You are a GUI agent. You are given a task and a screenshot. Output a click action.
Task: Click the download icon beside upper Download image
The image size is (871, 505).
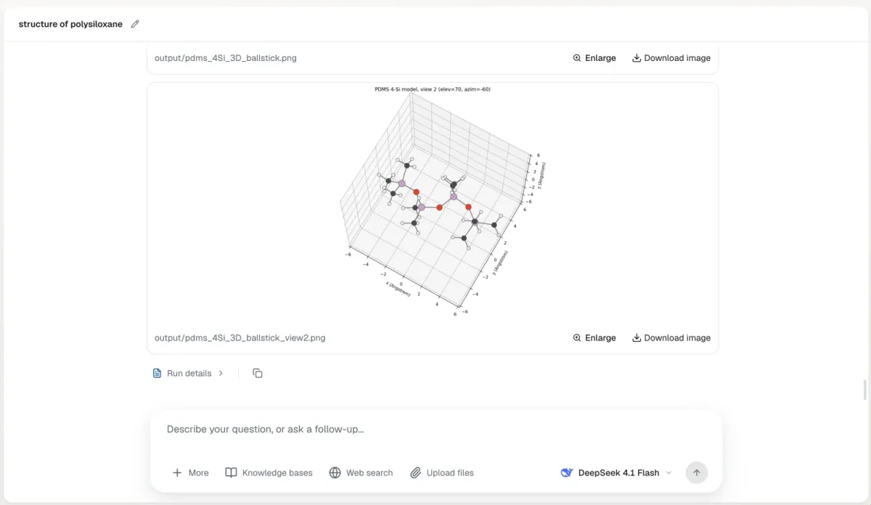pos(637,58)
